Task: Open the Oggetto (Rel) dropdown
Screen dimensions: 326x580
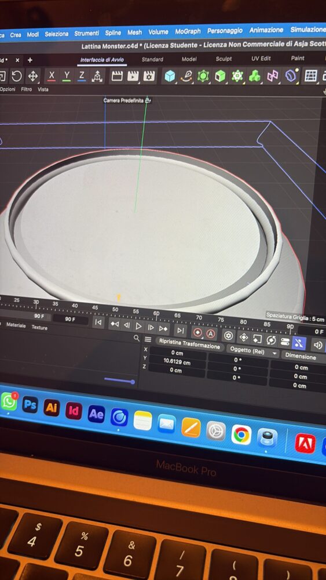Action: click(253, 351)
